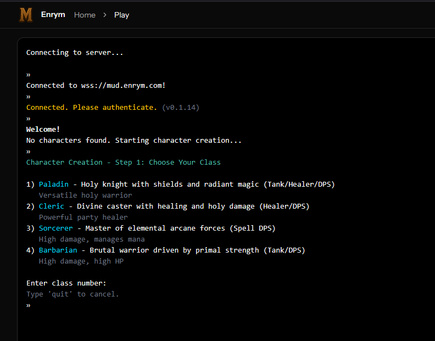Click the Sorcerer class name
Screen dimensions: 435x341
point(55,228)
